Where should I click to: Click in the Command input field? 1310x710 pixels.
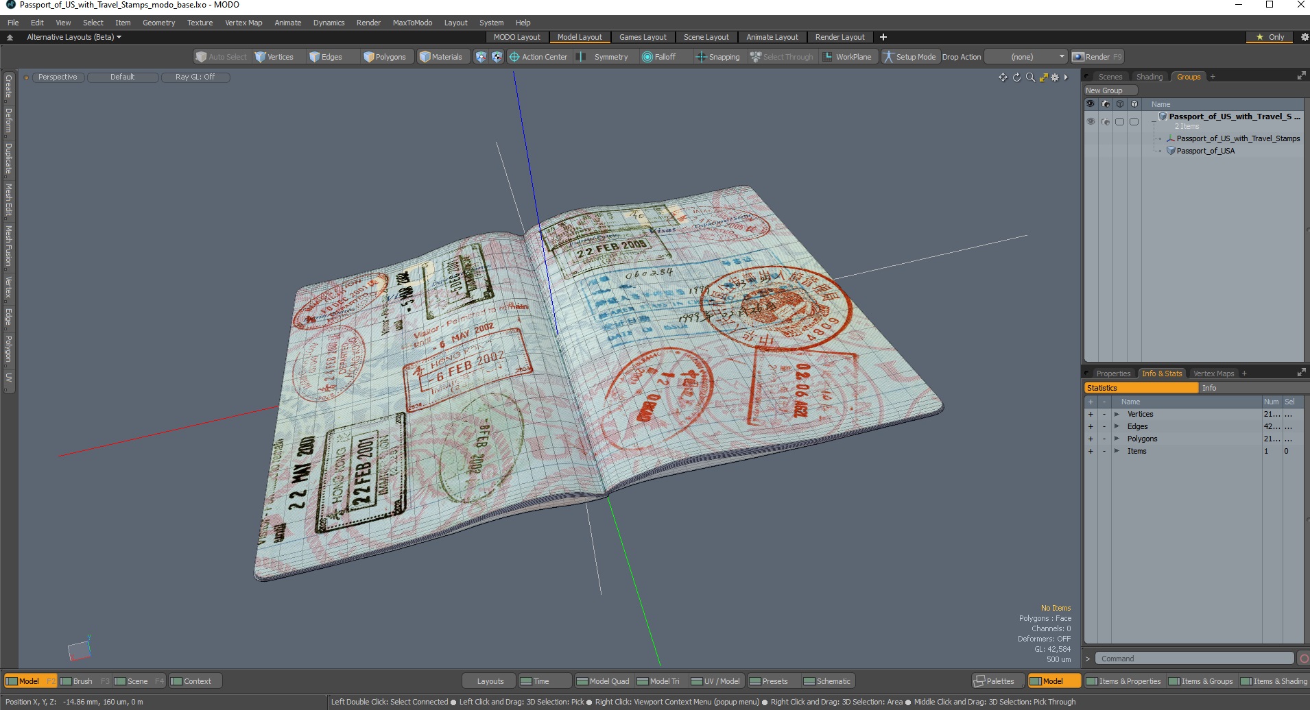coord(1194,659)
